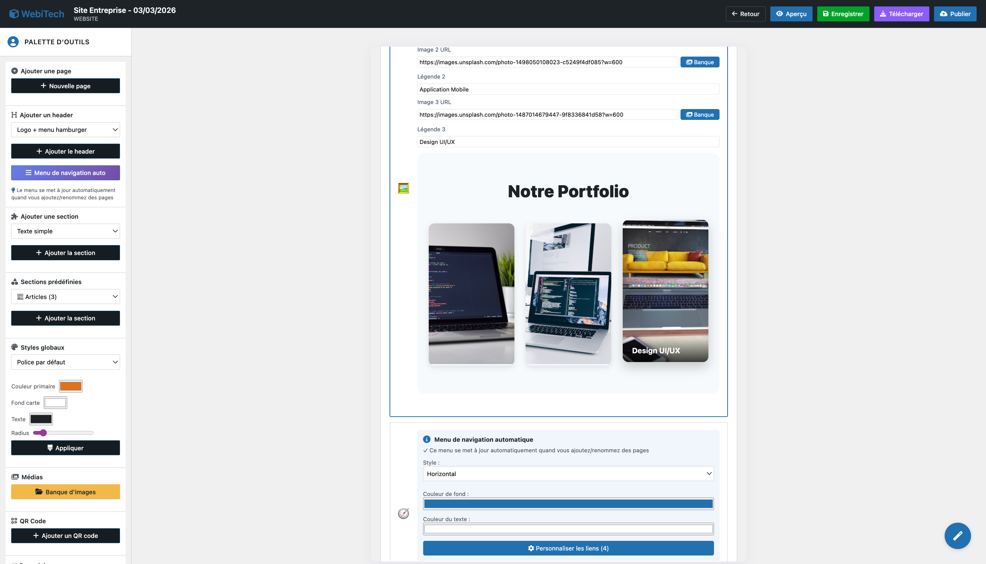This screenshot has height=564, width=986.
Task: Open the Banque d'images media library
Action: pyautogui.click(x=65, y=492)
